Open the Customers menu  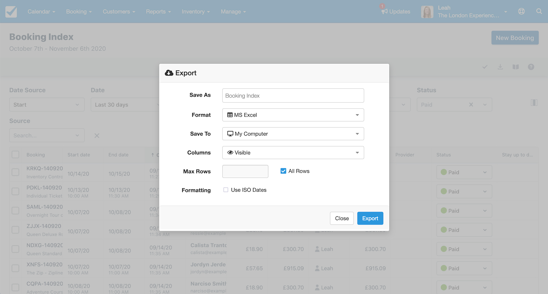119,12
